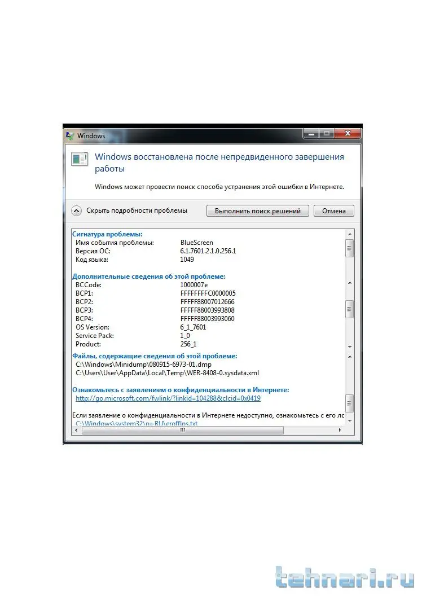Click the offline privacy statement sentence "Если заявление..."
This screenshot has height=606, width=444.
pyautogui.click(x=208, y=415)
